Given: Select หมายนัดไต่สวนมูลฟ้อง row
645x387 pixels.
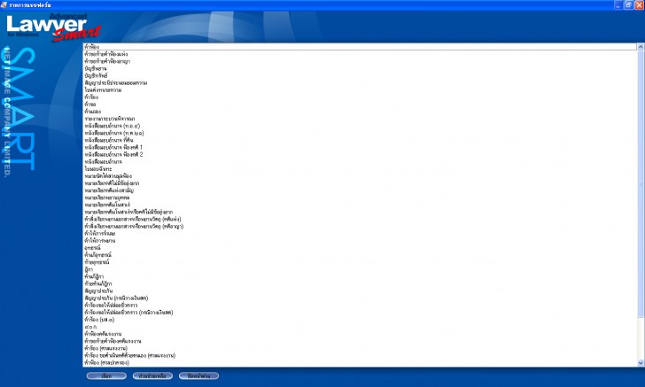Looking at the screenshot, I should (x=360, y=176).
